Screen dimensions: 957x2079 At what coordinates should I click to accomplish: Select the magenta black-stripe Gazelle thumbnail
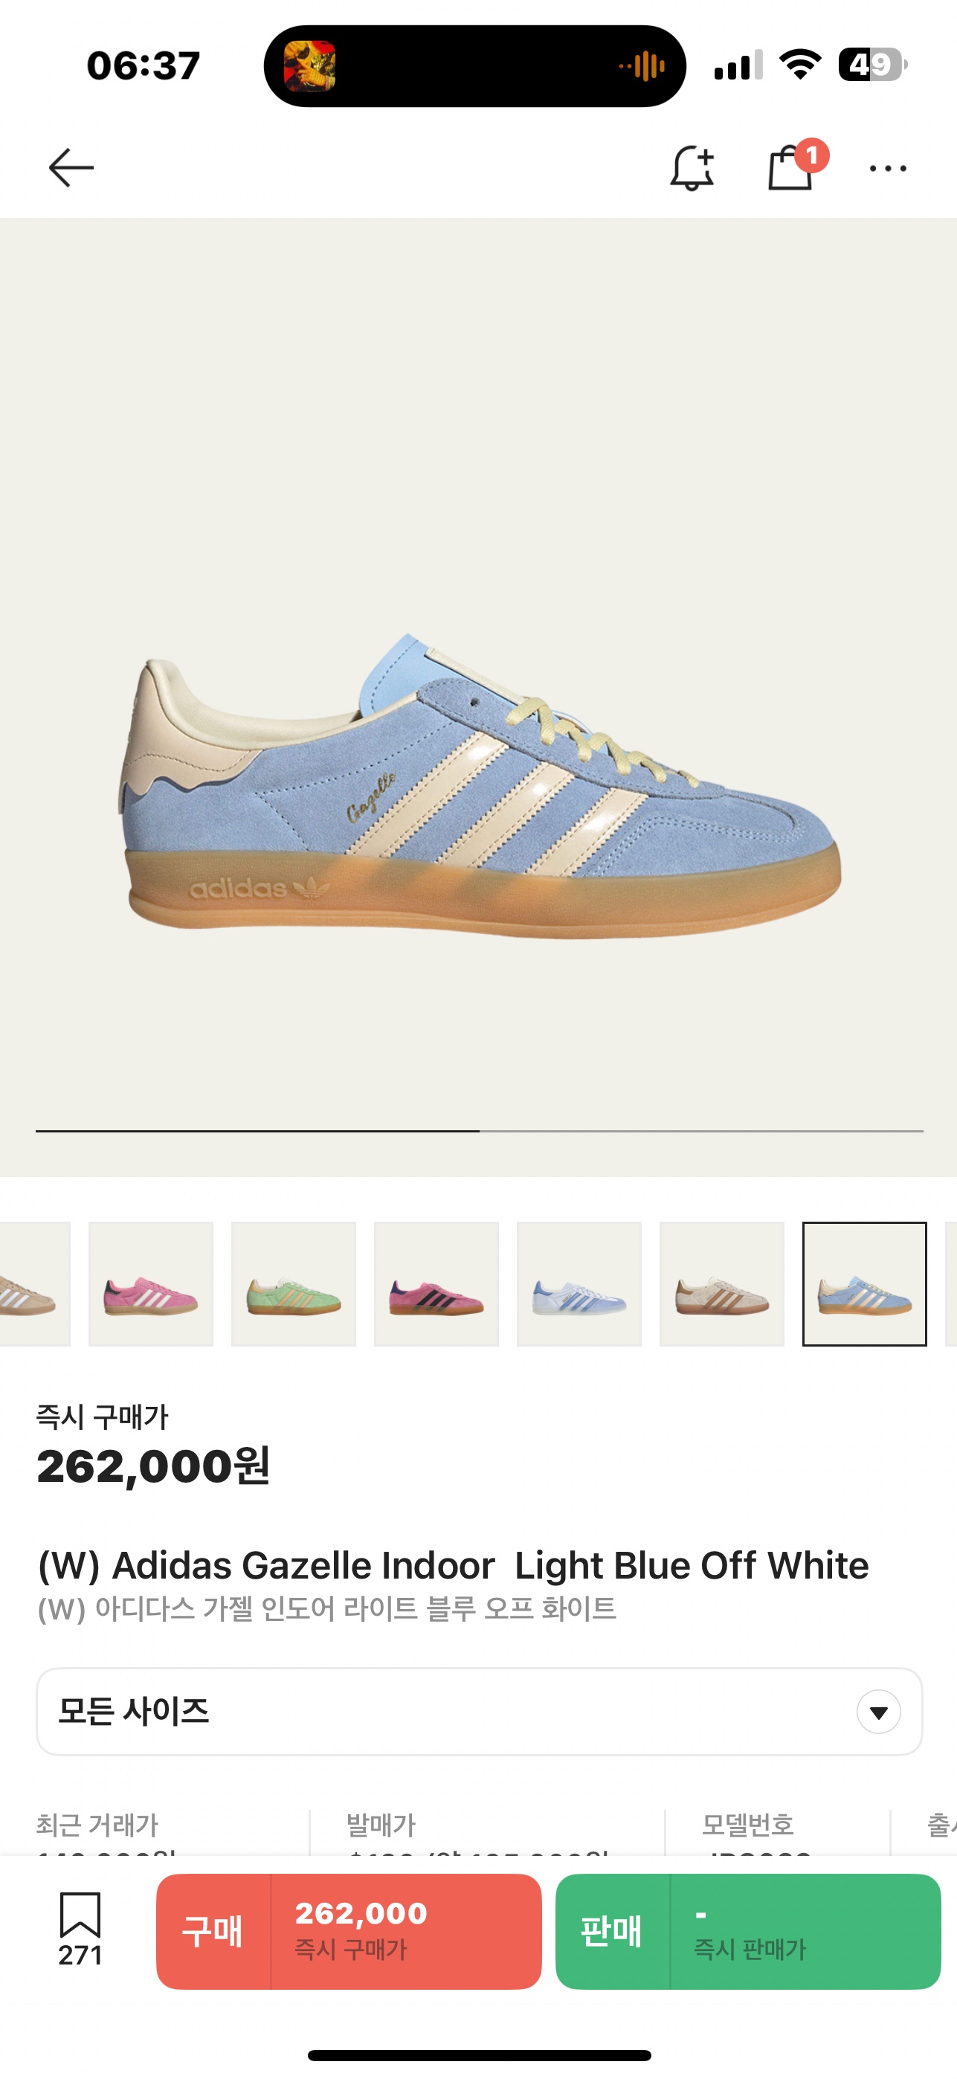tap(436, 1284)
